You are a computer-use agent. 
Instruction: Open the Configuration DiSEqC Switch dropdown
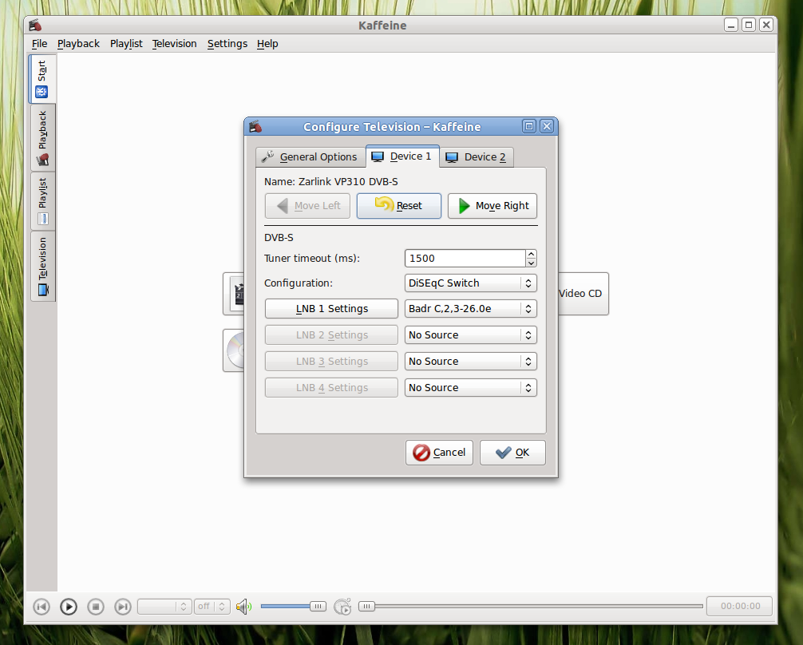(471, 283)
